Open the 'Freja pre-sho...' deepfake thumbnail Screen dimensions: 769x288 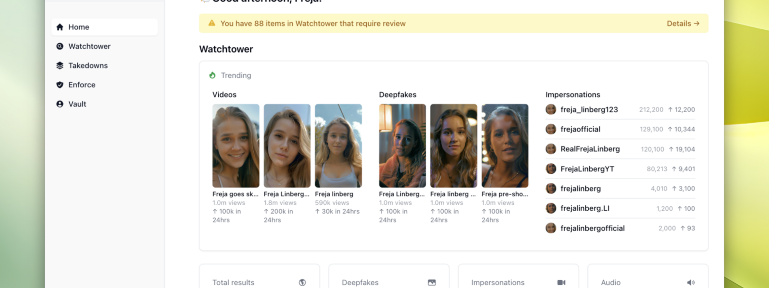[505, 146]
